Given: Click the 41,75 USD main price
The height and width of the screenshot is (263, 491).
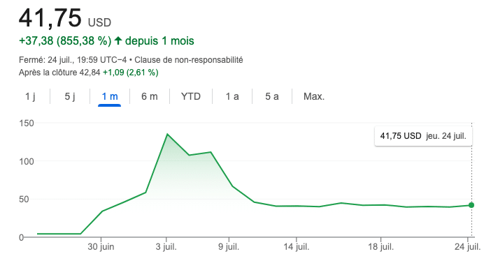Looking at the screenshot, I should [65, 18].
